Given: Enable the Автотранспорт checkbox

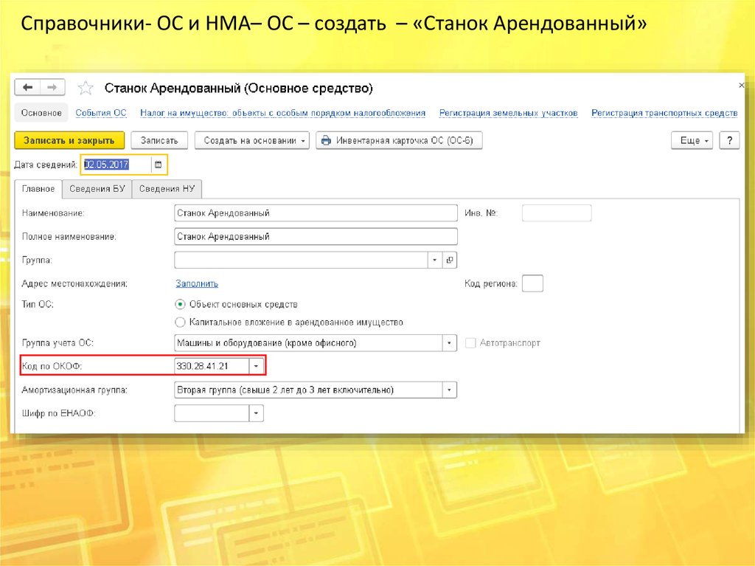Looking at the screenshot, I should coord(470,343).
